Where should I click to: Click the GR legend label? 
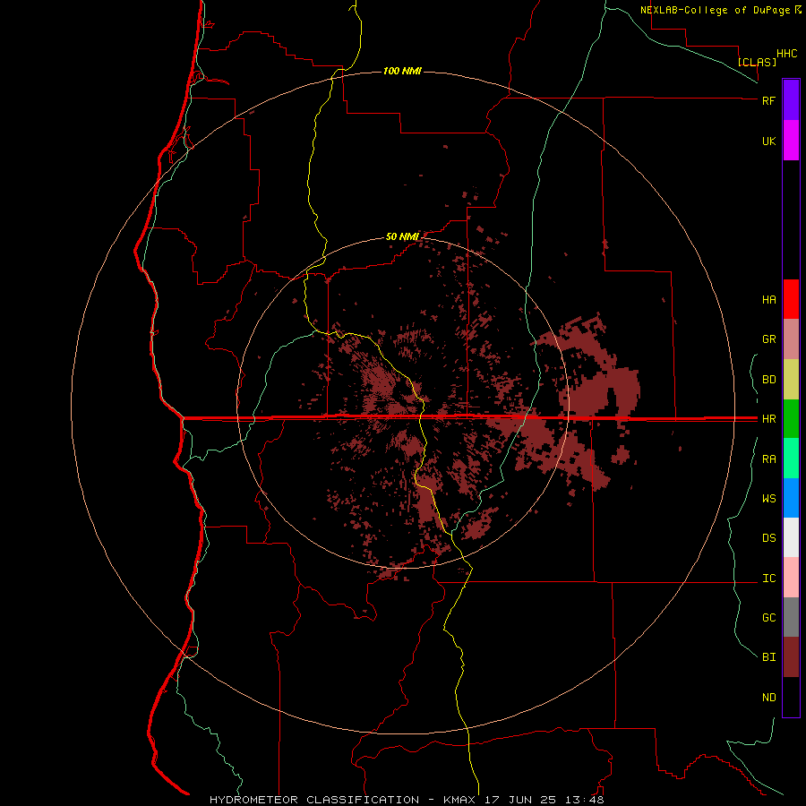pos(768,339)
